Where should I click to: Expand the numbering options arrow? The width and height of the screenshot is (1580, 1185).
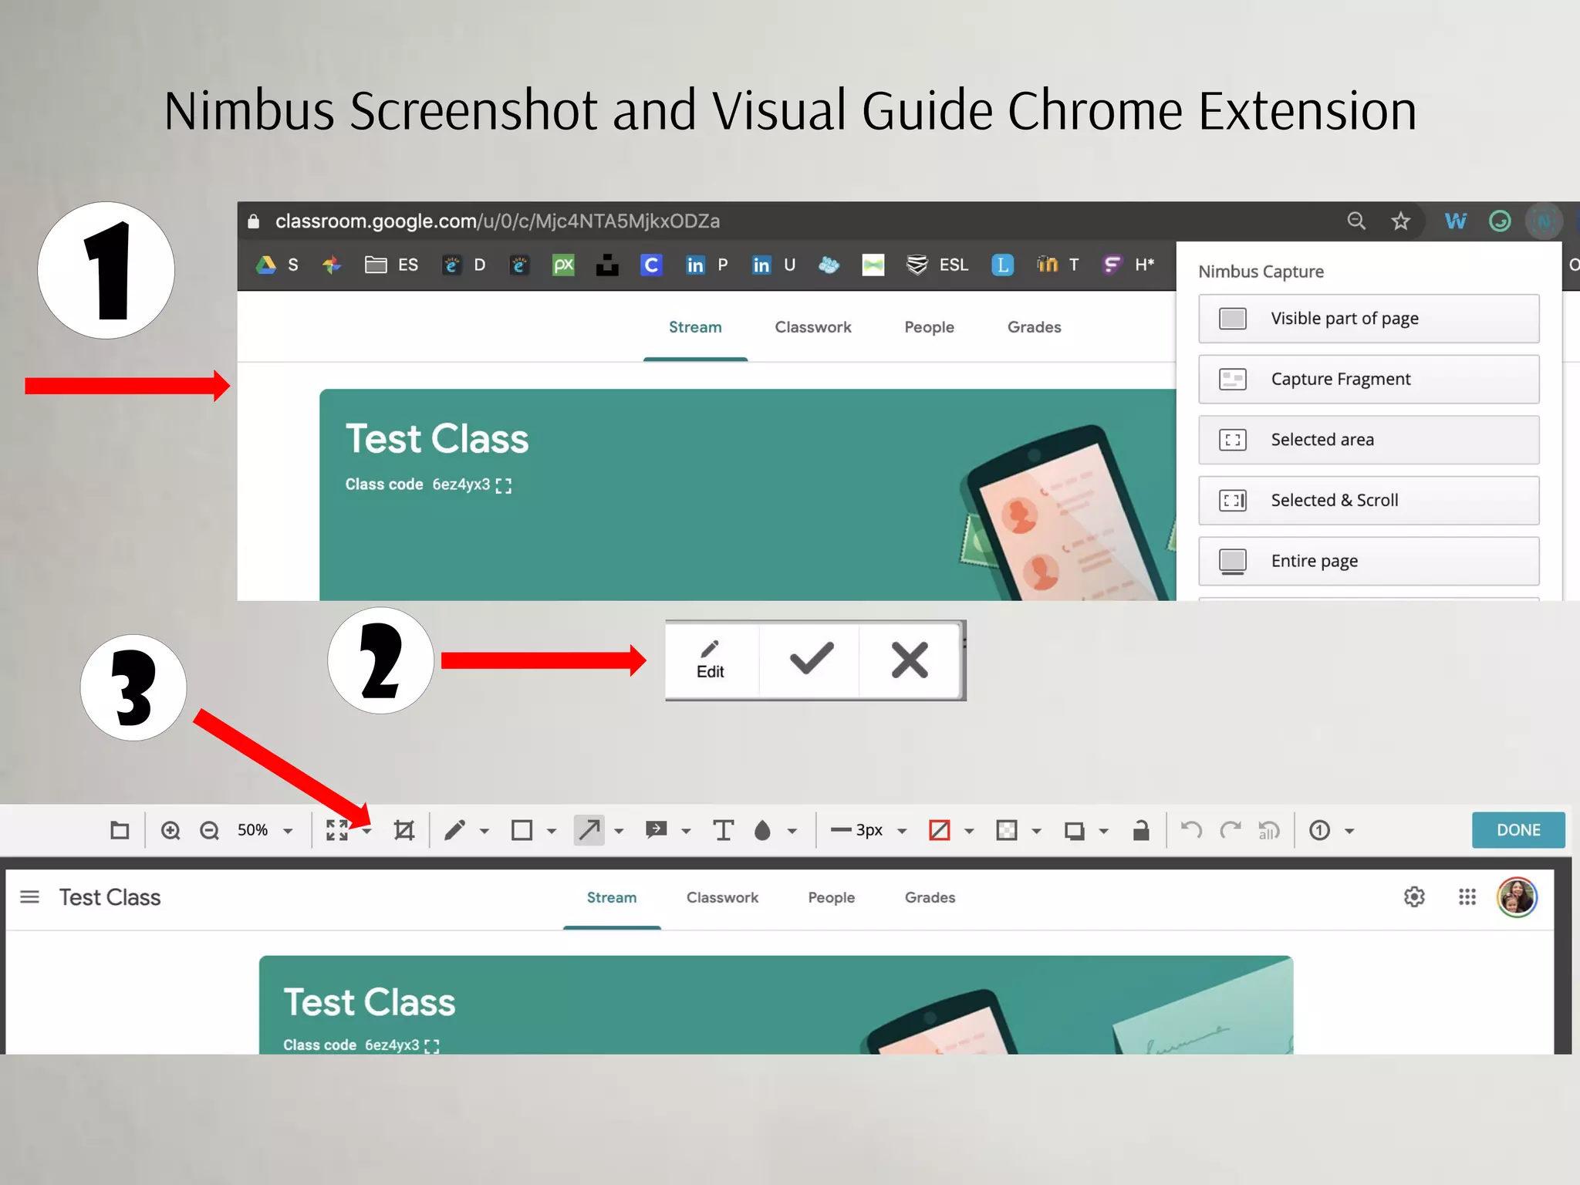pos(1349,831)
